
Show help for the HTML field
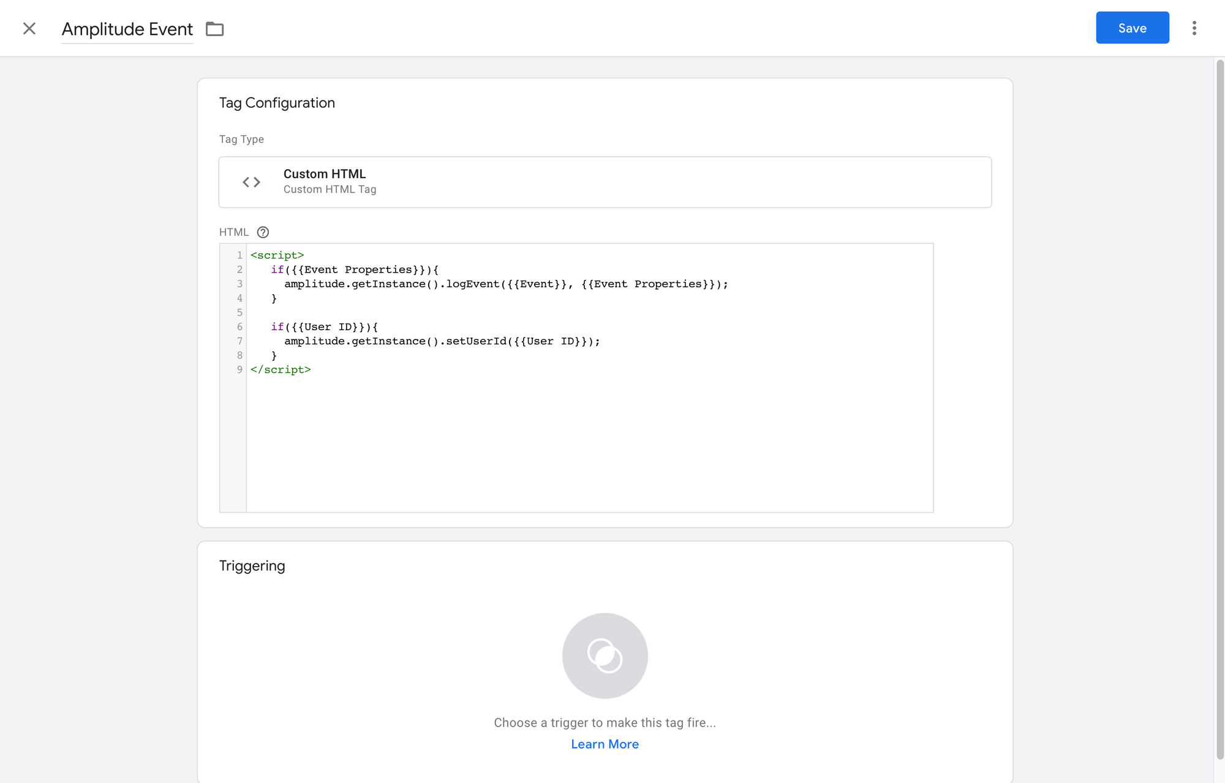(x=263, y=232)
